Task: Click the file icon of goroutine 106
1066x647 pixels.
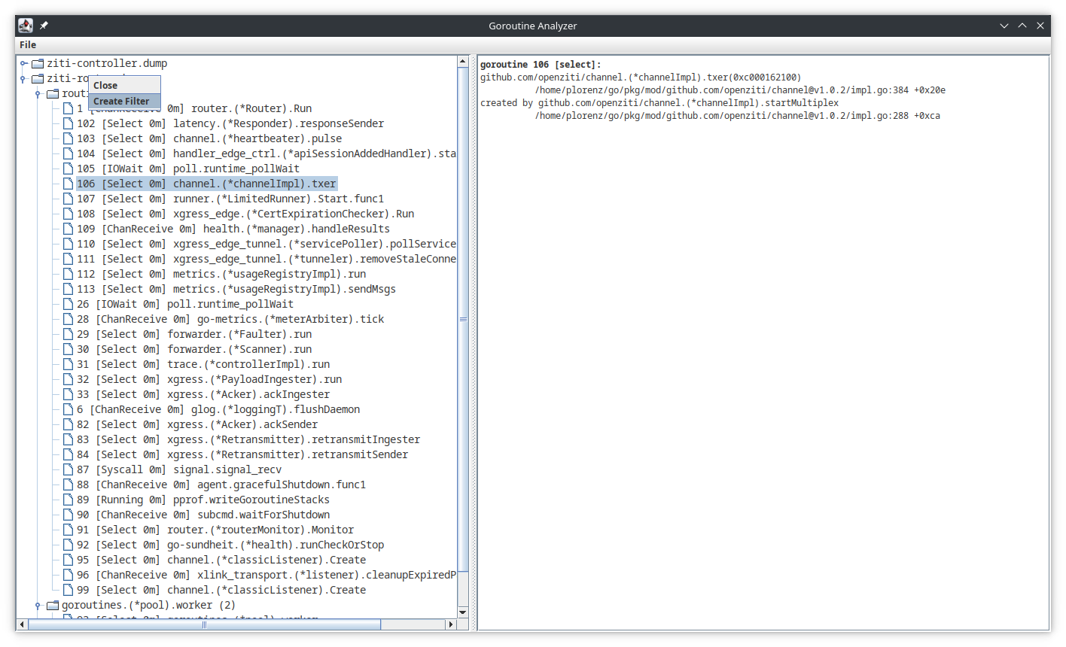Action: click(x=68, y=184)
